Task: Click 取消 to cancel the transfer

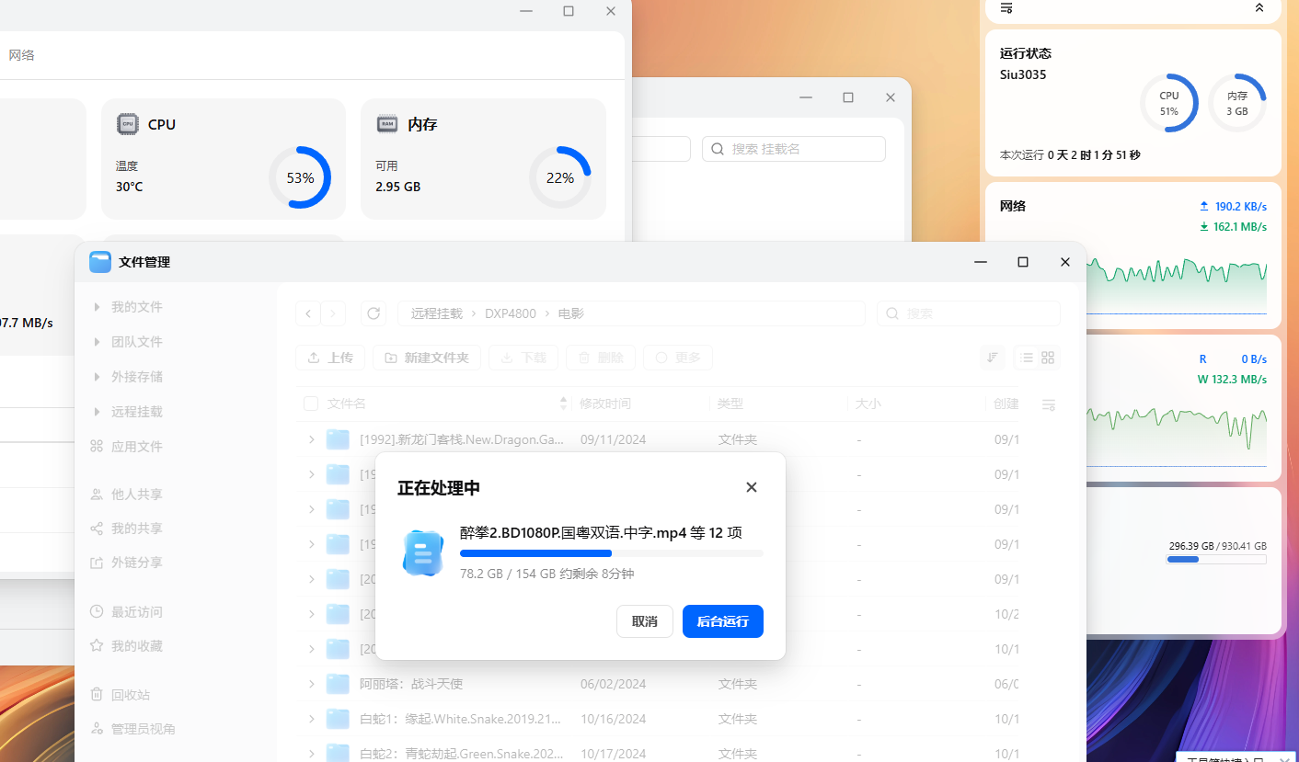Action: (645, 621)
